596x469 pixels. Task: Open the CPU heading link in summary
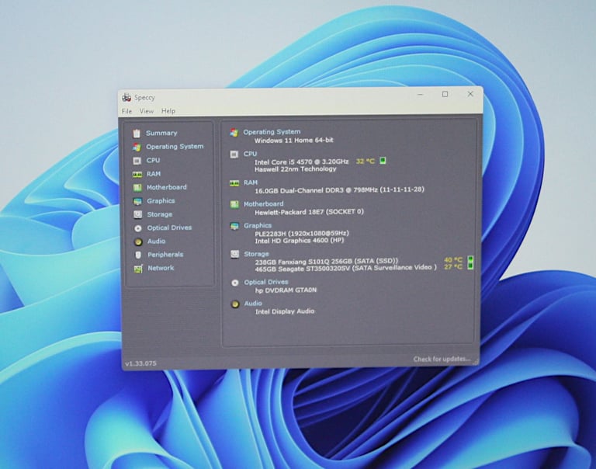click(x=250, y=154)
